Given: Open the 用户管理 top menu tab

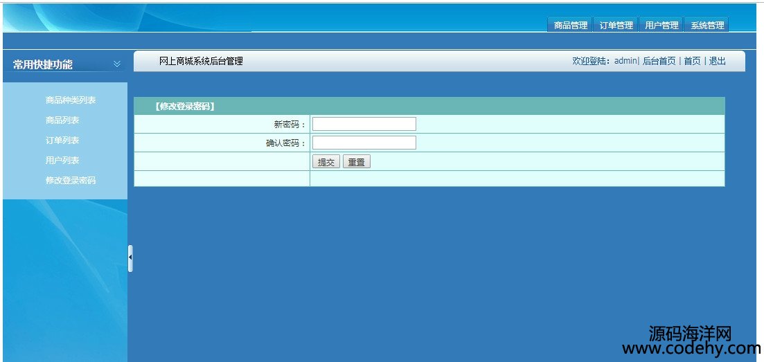Looking at the screenshot, I should [661, 26].
